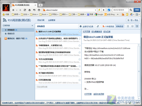Expand more bookmarks chevron
The image size is (142, 106).
click(118, 14)
